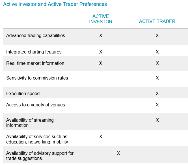Select Access to a variety of venues
188x165 pixels.
click(36, 105)
